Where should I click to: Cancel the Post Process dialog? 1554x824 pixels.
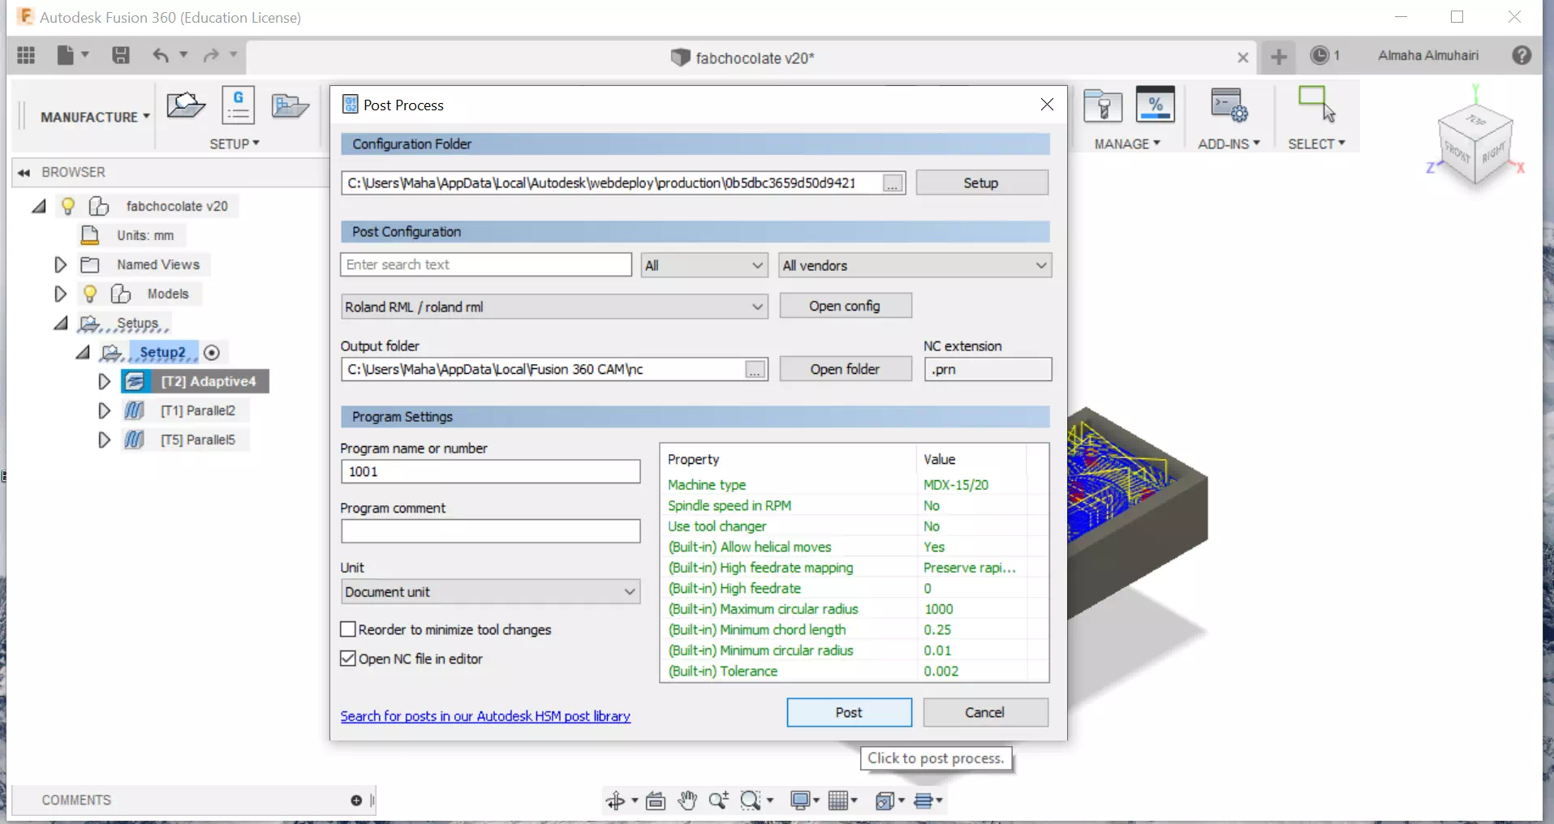tap(985, 712)
